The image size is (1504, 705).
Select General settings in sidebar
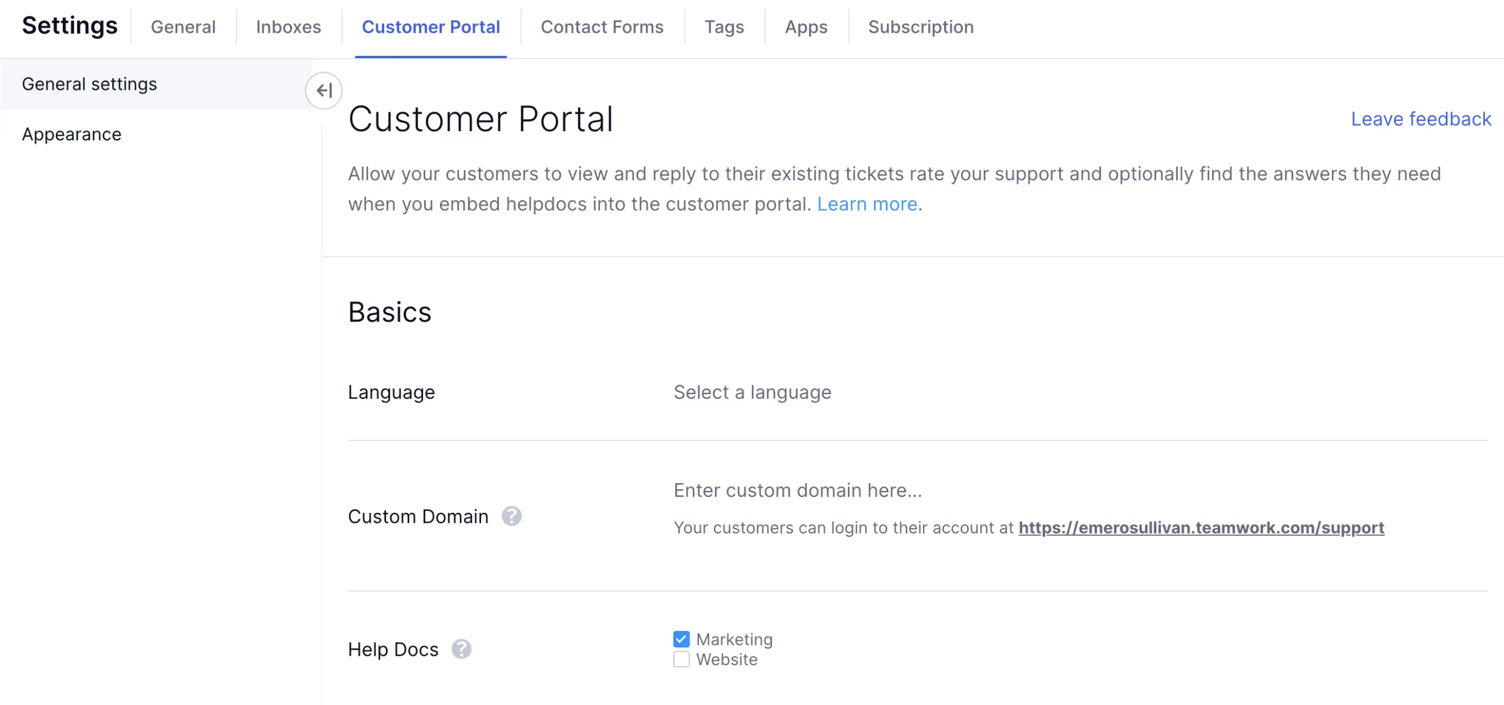pos(89,84)
